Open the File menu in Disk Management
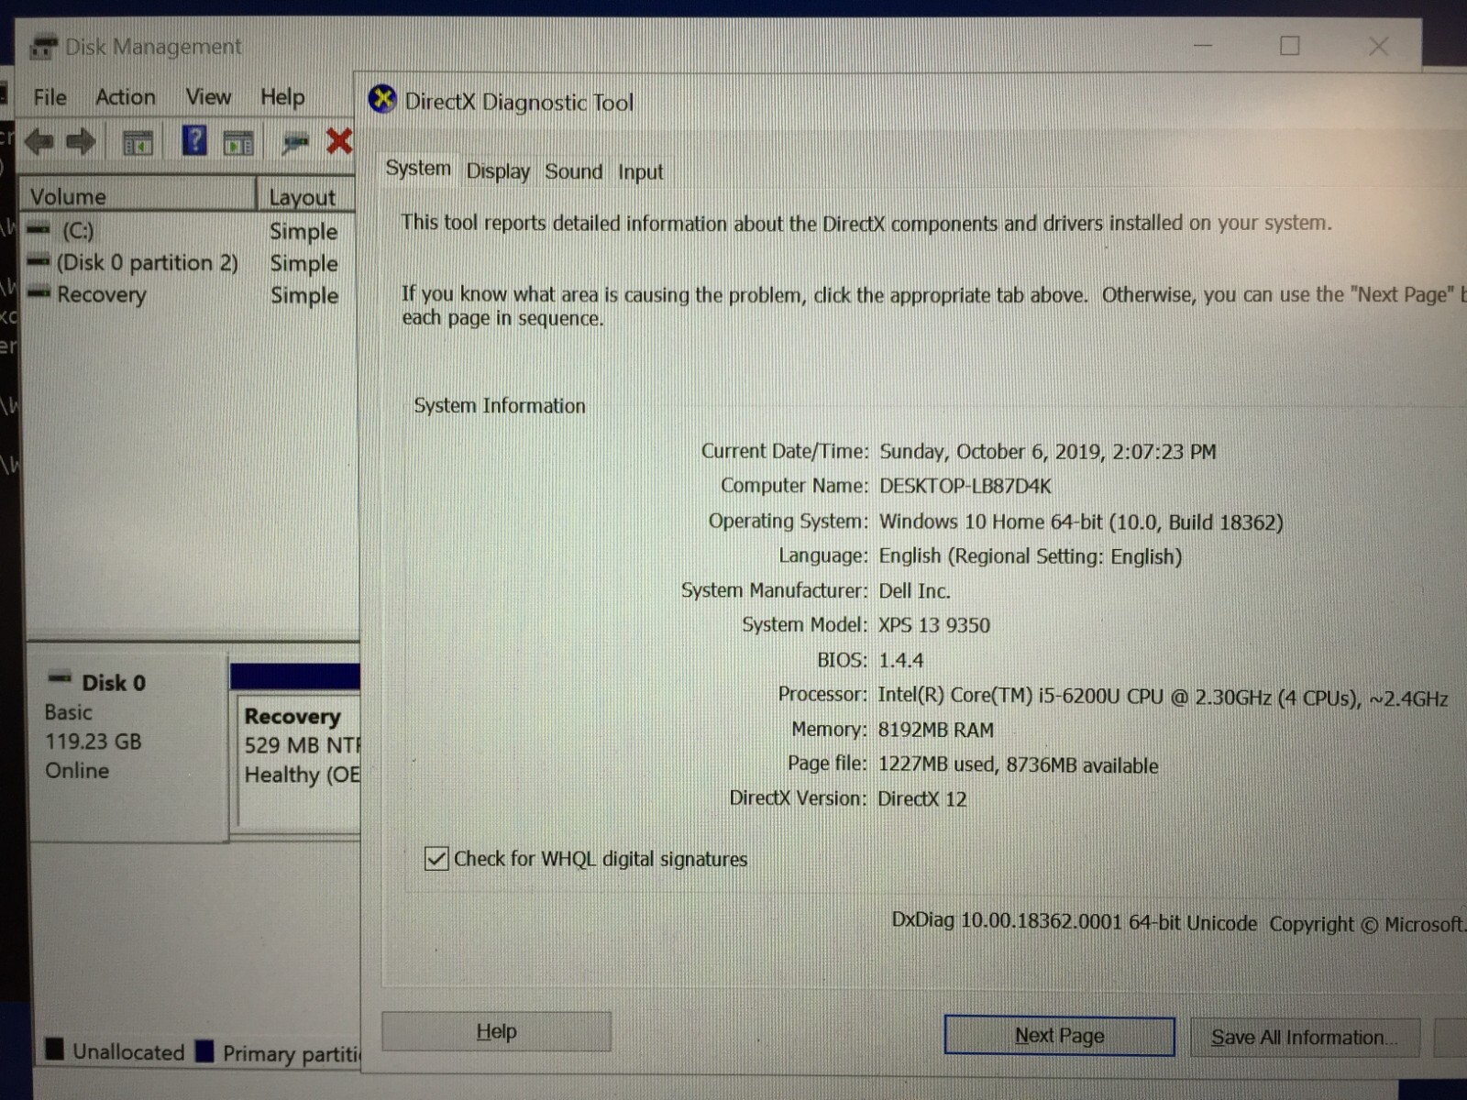 tap(50, 97)
